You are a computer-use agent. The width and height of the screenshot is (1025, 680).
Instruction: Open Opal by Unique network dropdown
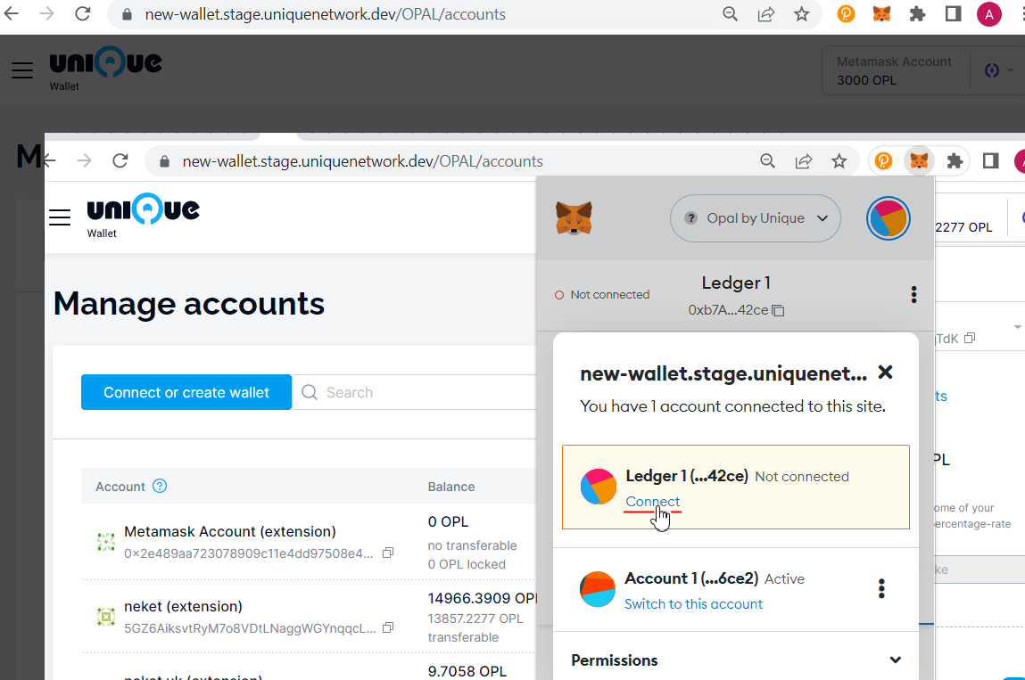pyautogui.click(x=755, y=218)
